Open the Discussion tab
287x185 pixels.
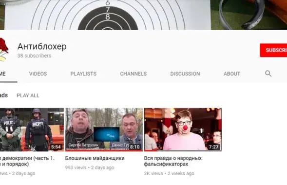pos(185,74)
